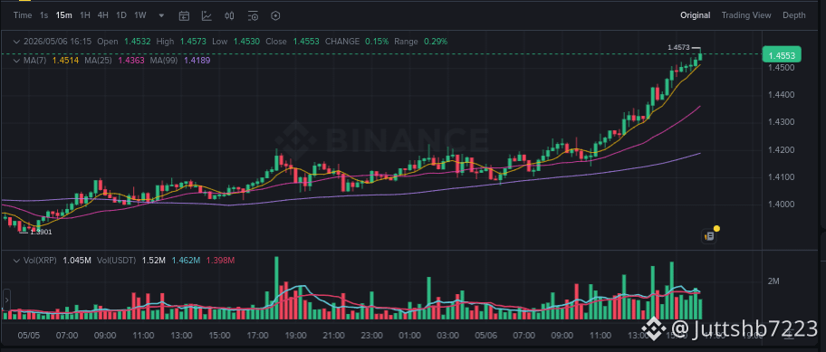Switch to the Depth tab
Image resolution: width=826 pixels, height=352 pixels.
[x=794, y=15]
